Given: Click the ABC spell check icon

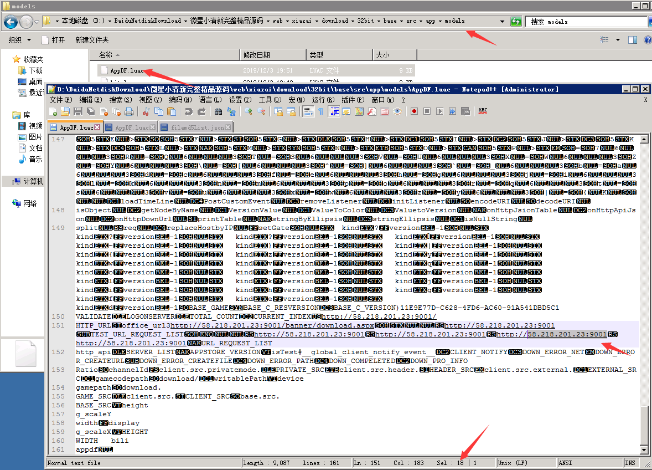Looking at the screenshot, I should [483, 111].
